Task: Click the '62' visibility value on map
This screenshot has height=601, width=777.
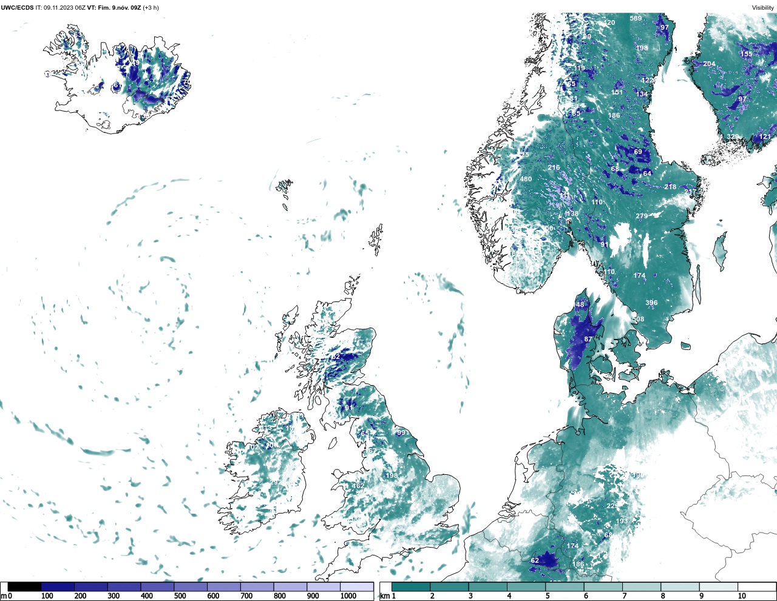Action: [535, 560]
